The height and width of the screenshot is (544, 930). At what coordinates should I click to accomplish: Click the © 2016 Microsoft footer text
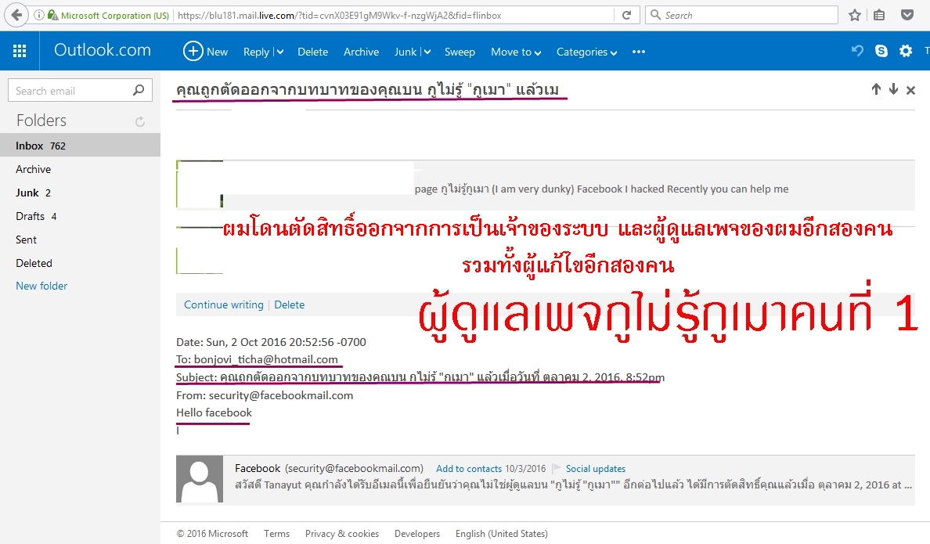click(x=212, y=533)
